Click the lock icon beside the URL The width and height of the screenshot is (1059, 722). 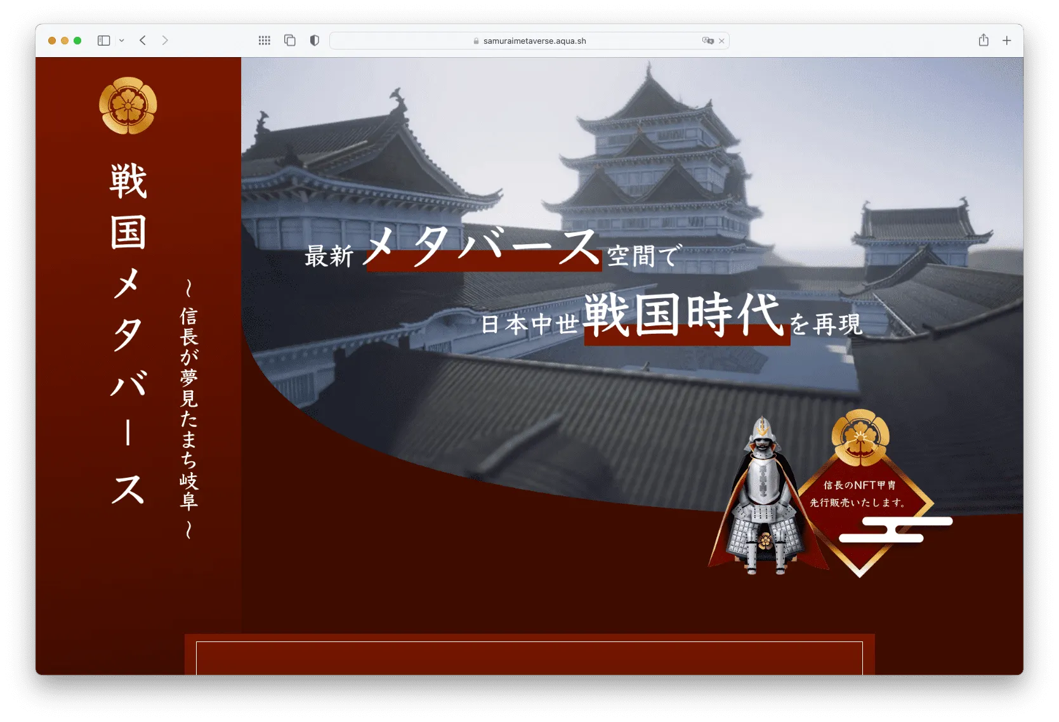(x=476, y=41)
